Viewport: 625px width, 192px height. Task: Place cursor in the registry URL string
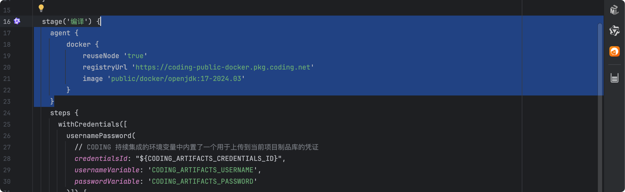pos(223,67)
